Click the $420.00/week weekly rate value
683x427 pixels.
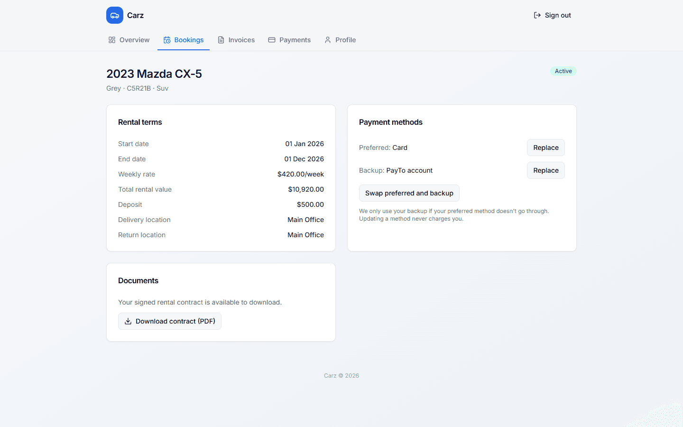pyautogui.click(x=301, y=174)
